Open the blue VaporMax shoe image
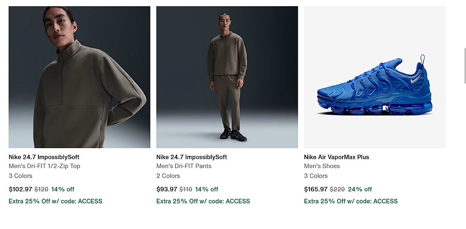 [375, 77]
